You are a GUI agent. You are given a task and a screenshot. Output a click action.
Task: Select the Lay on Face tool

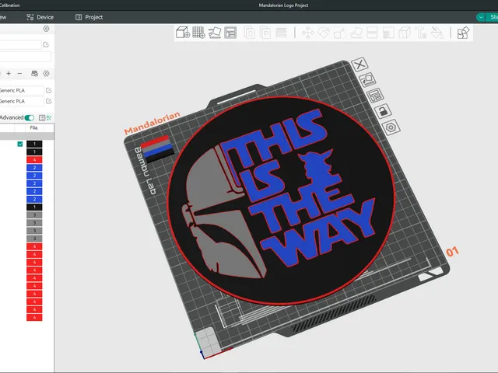coord(356,33)
